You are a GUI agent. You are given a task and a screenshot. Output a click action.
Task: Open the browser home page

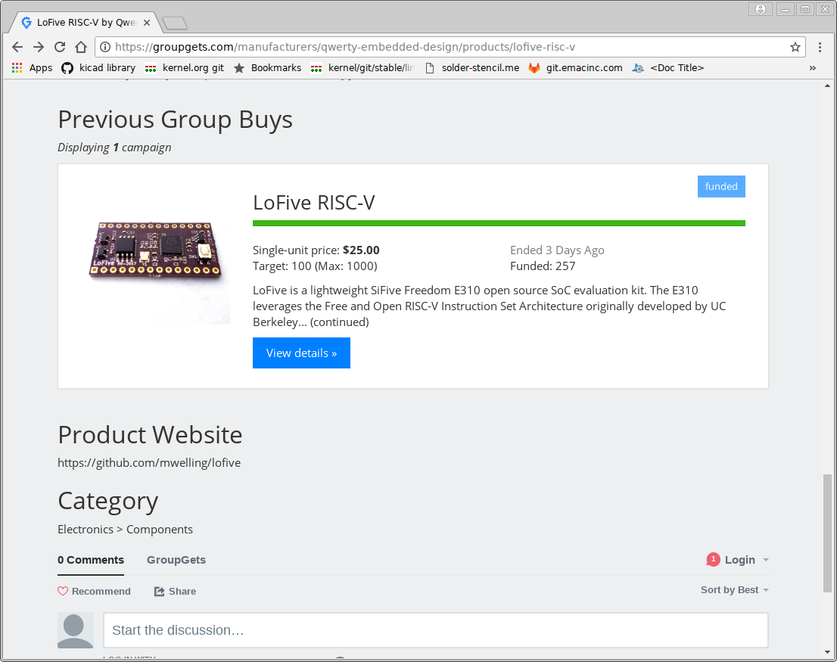click(81, 47)
